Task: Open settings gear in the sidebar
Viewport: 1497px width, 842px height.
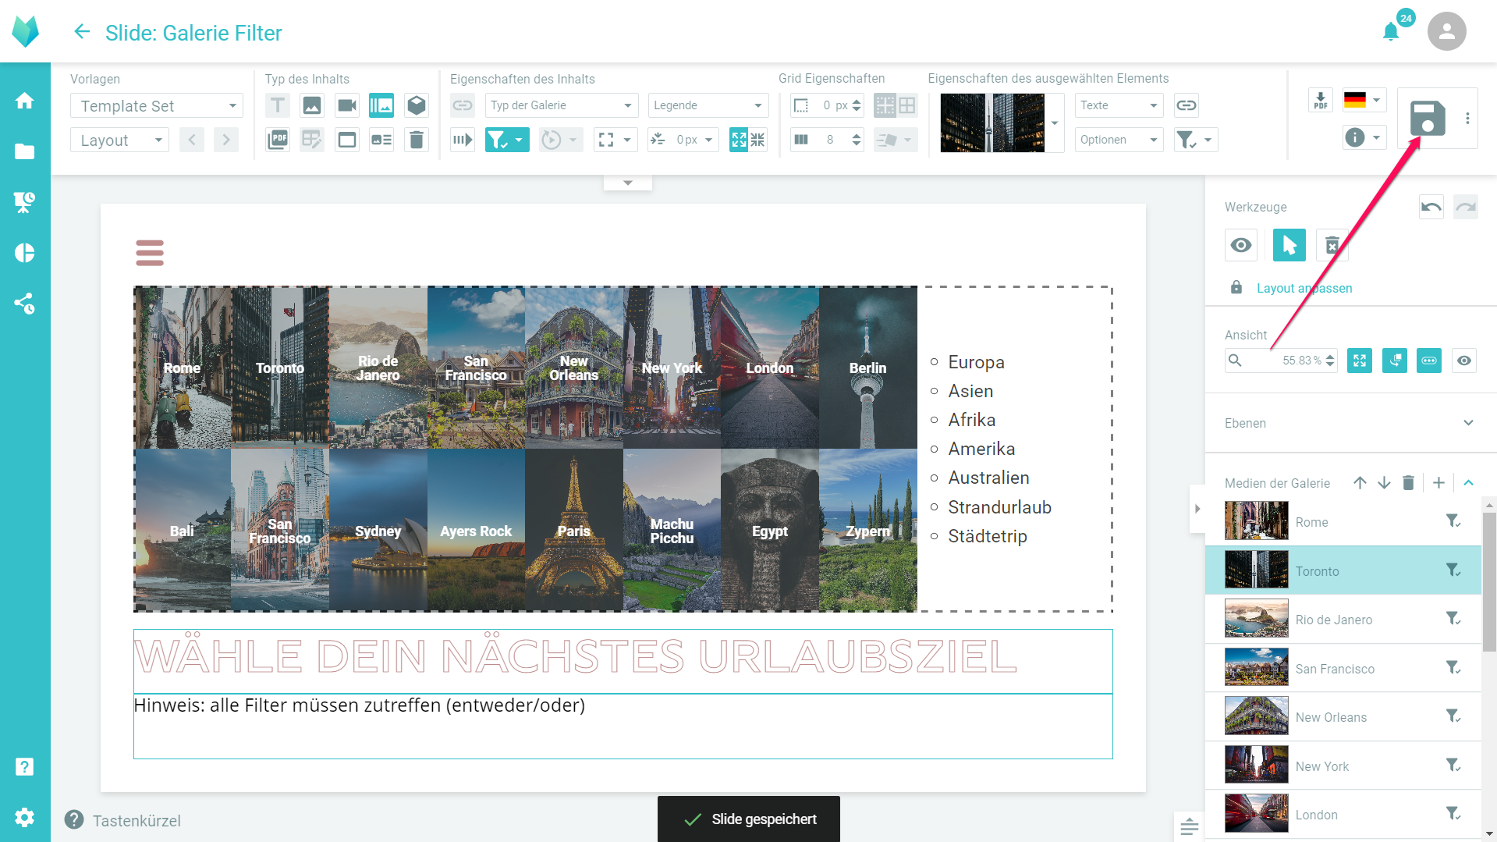Action: 25,817
